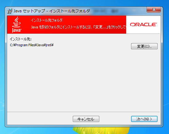
Task: Click the Java installer icon in title bar
Action: tap(10, 11)
